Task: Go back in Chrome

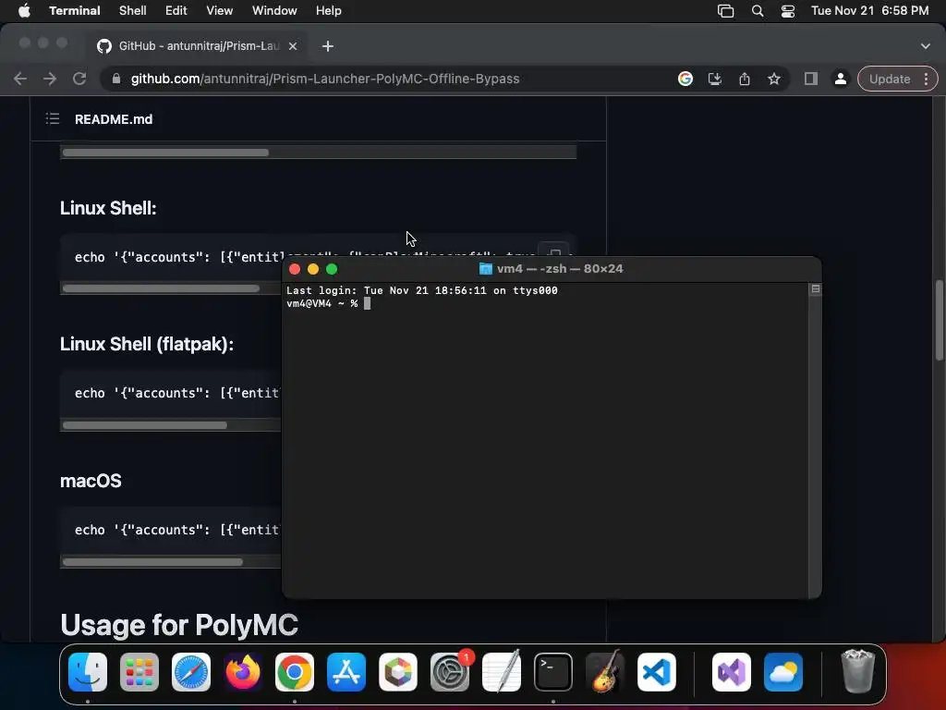Action: [x=20, y=79]
